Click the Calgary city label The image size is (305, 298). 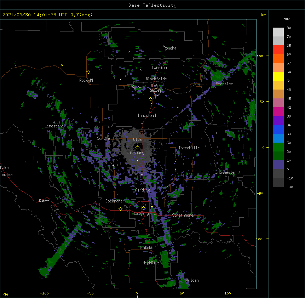[x=141, y=213]
